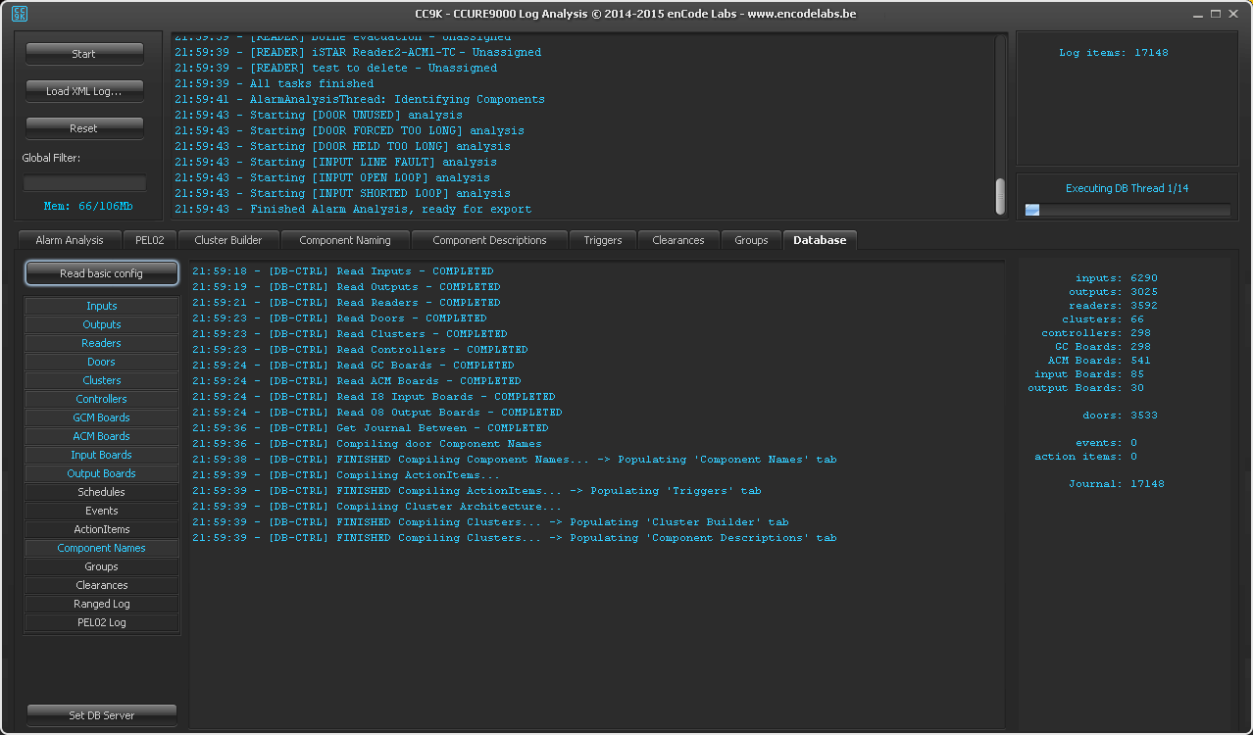The height and width of the screenshot is (735, 1253).
Task: Switch to the Groups tab
Action: [x=751, y=240]
